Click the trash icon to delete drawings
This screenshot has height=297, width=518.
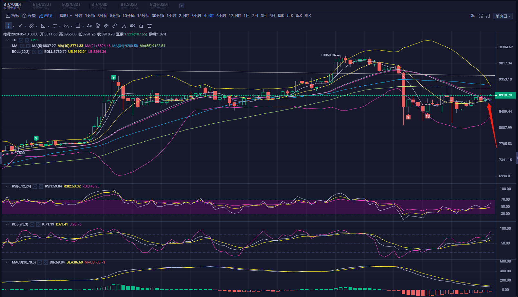pos(149,26)
